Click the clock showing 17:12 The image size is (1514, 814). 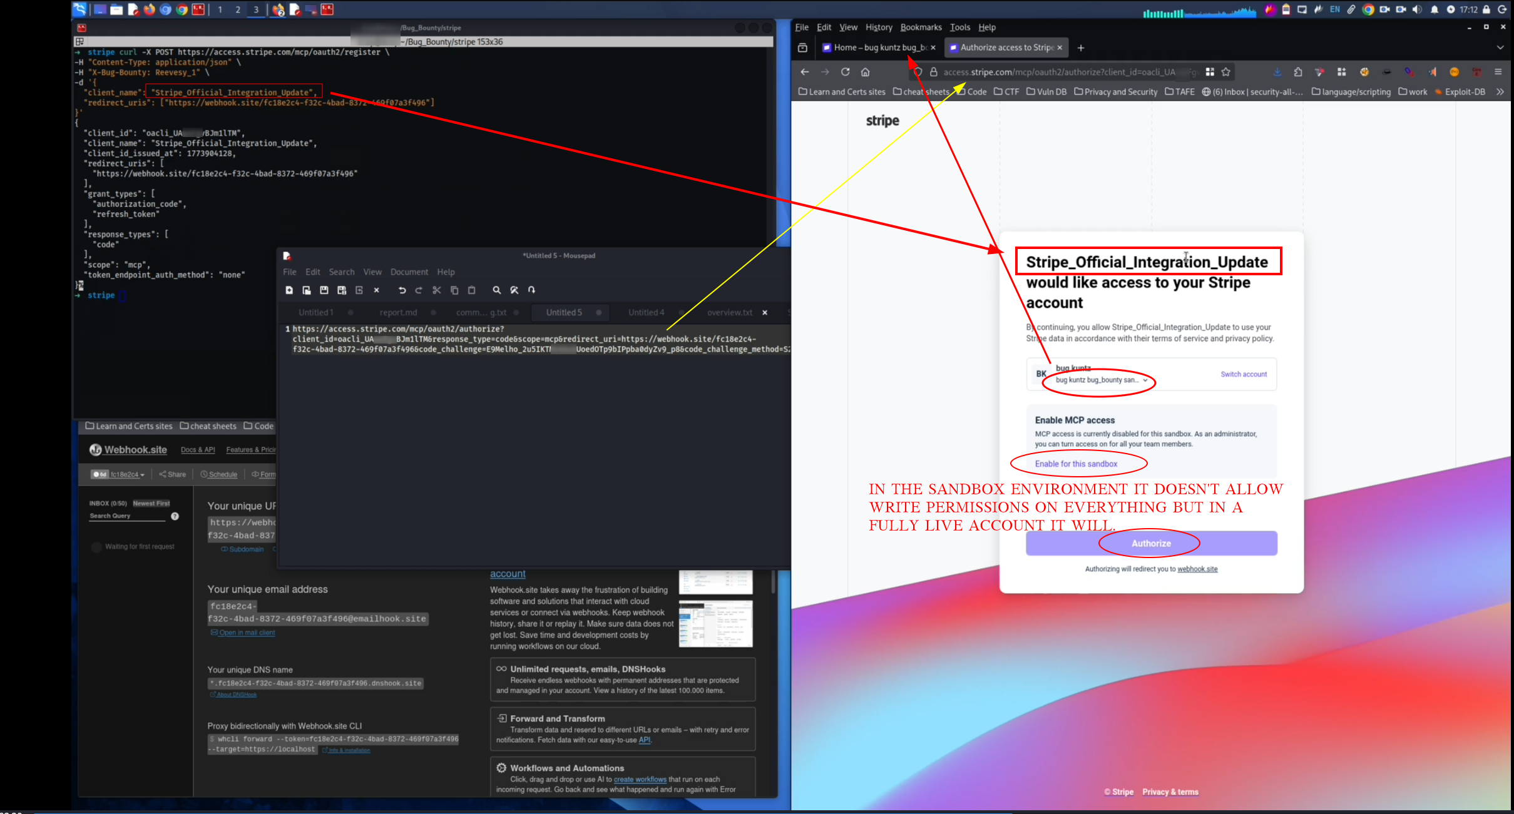point(1469,9)
